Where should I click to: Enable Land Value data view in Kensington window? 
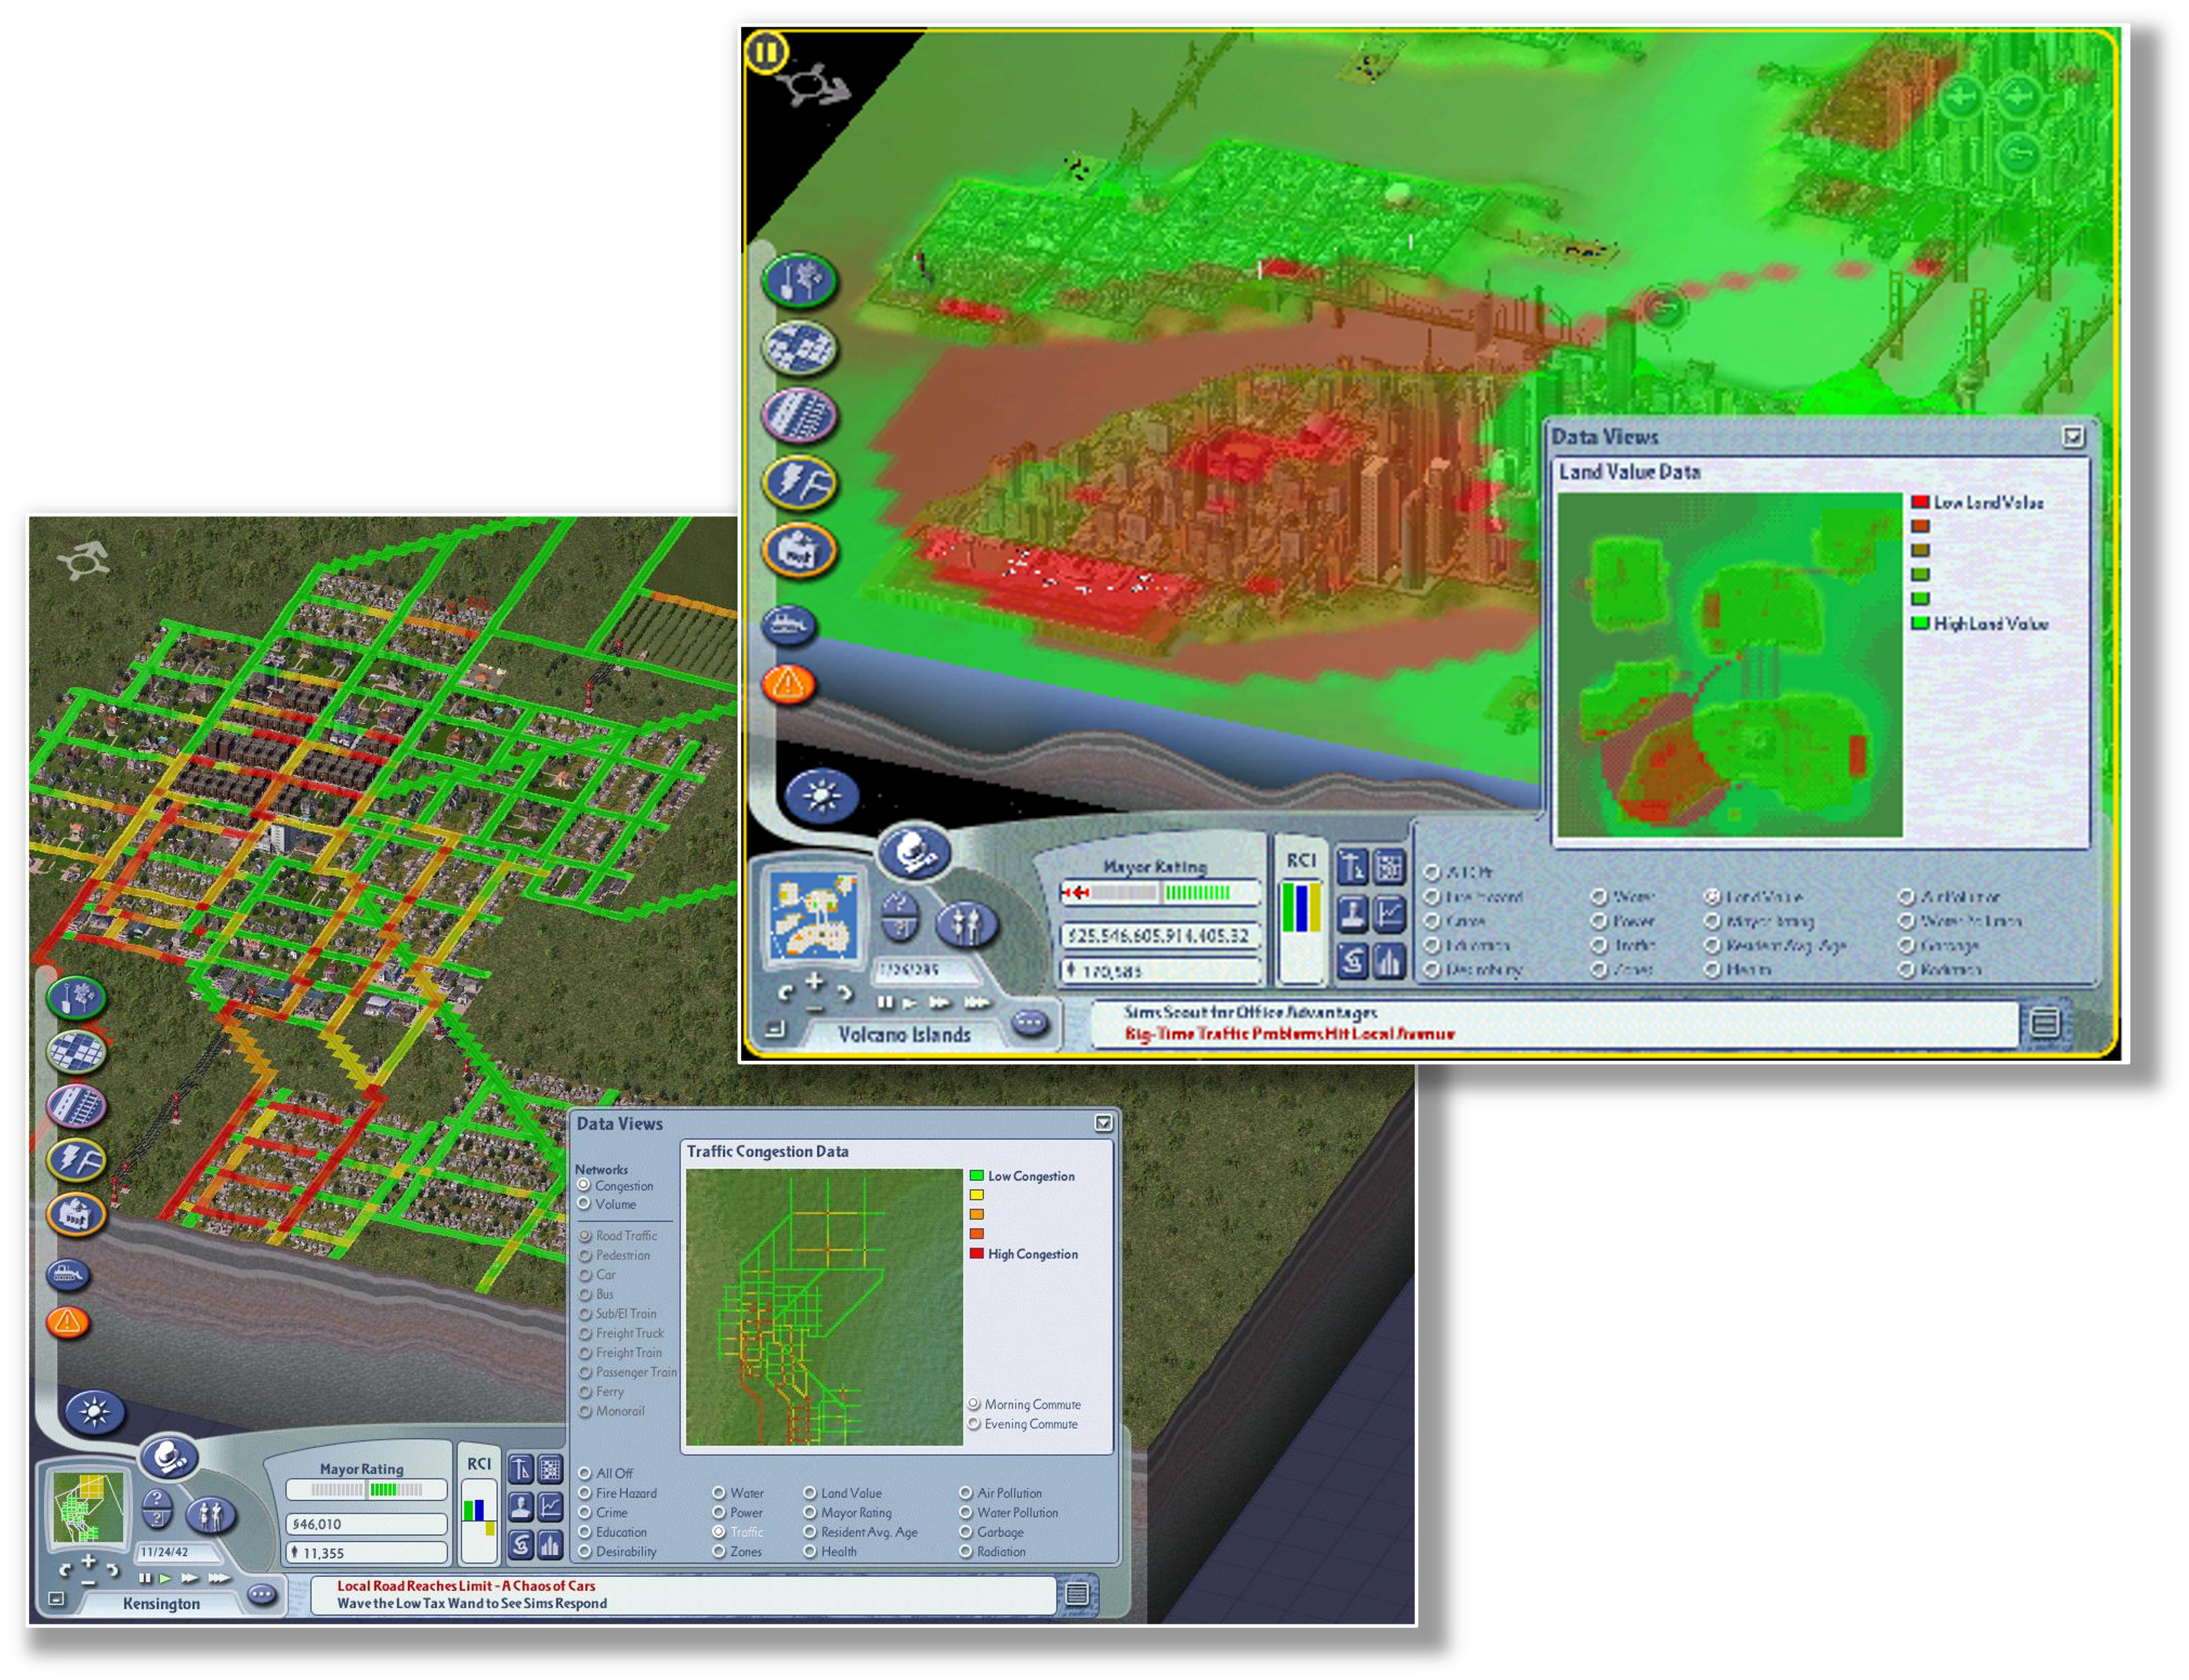pos(842,1493)
